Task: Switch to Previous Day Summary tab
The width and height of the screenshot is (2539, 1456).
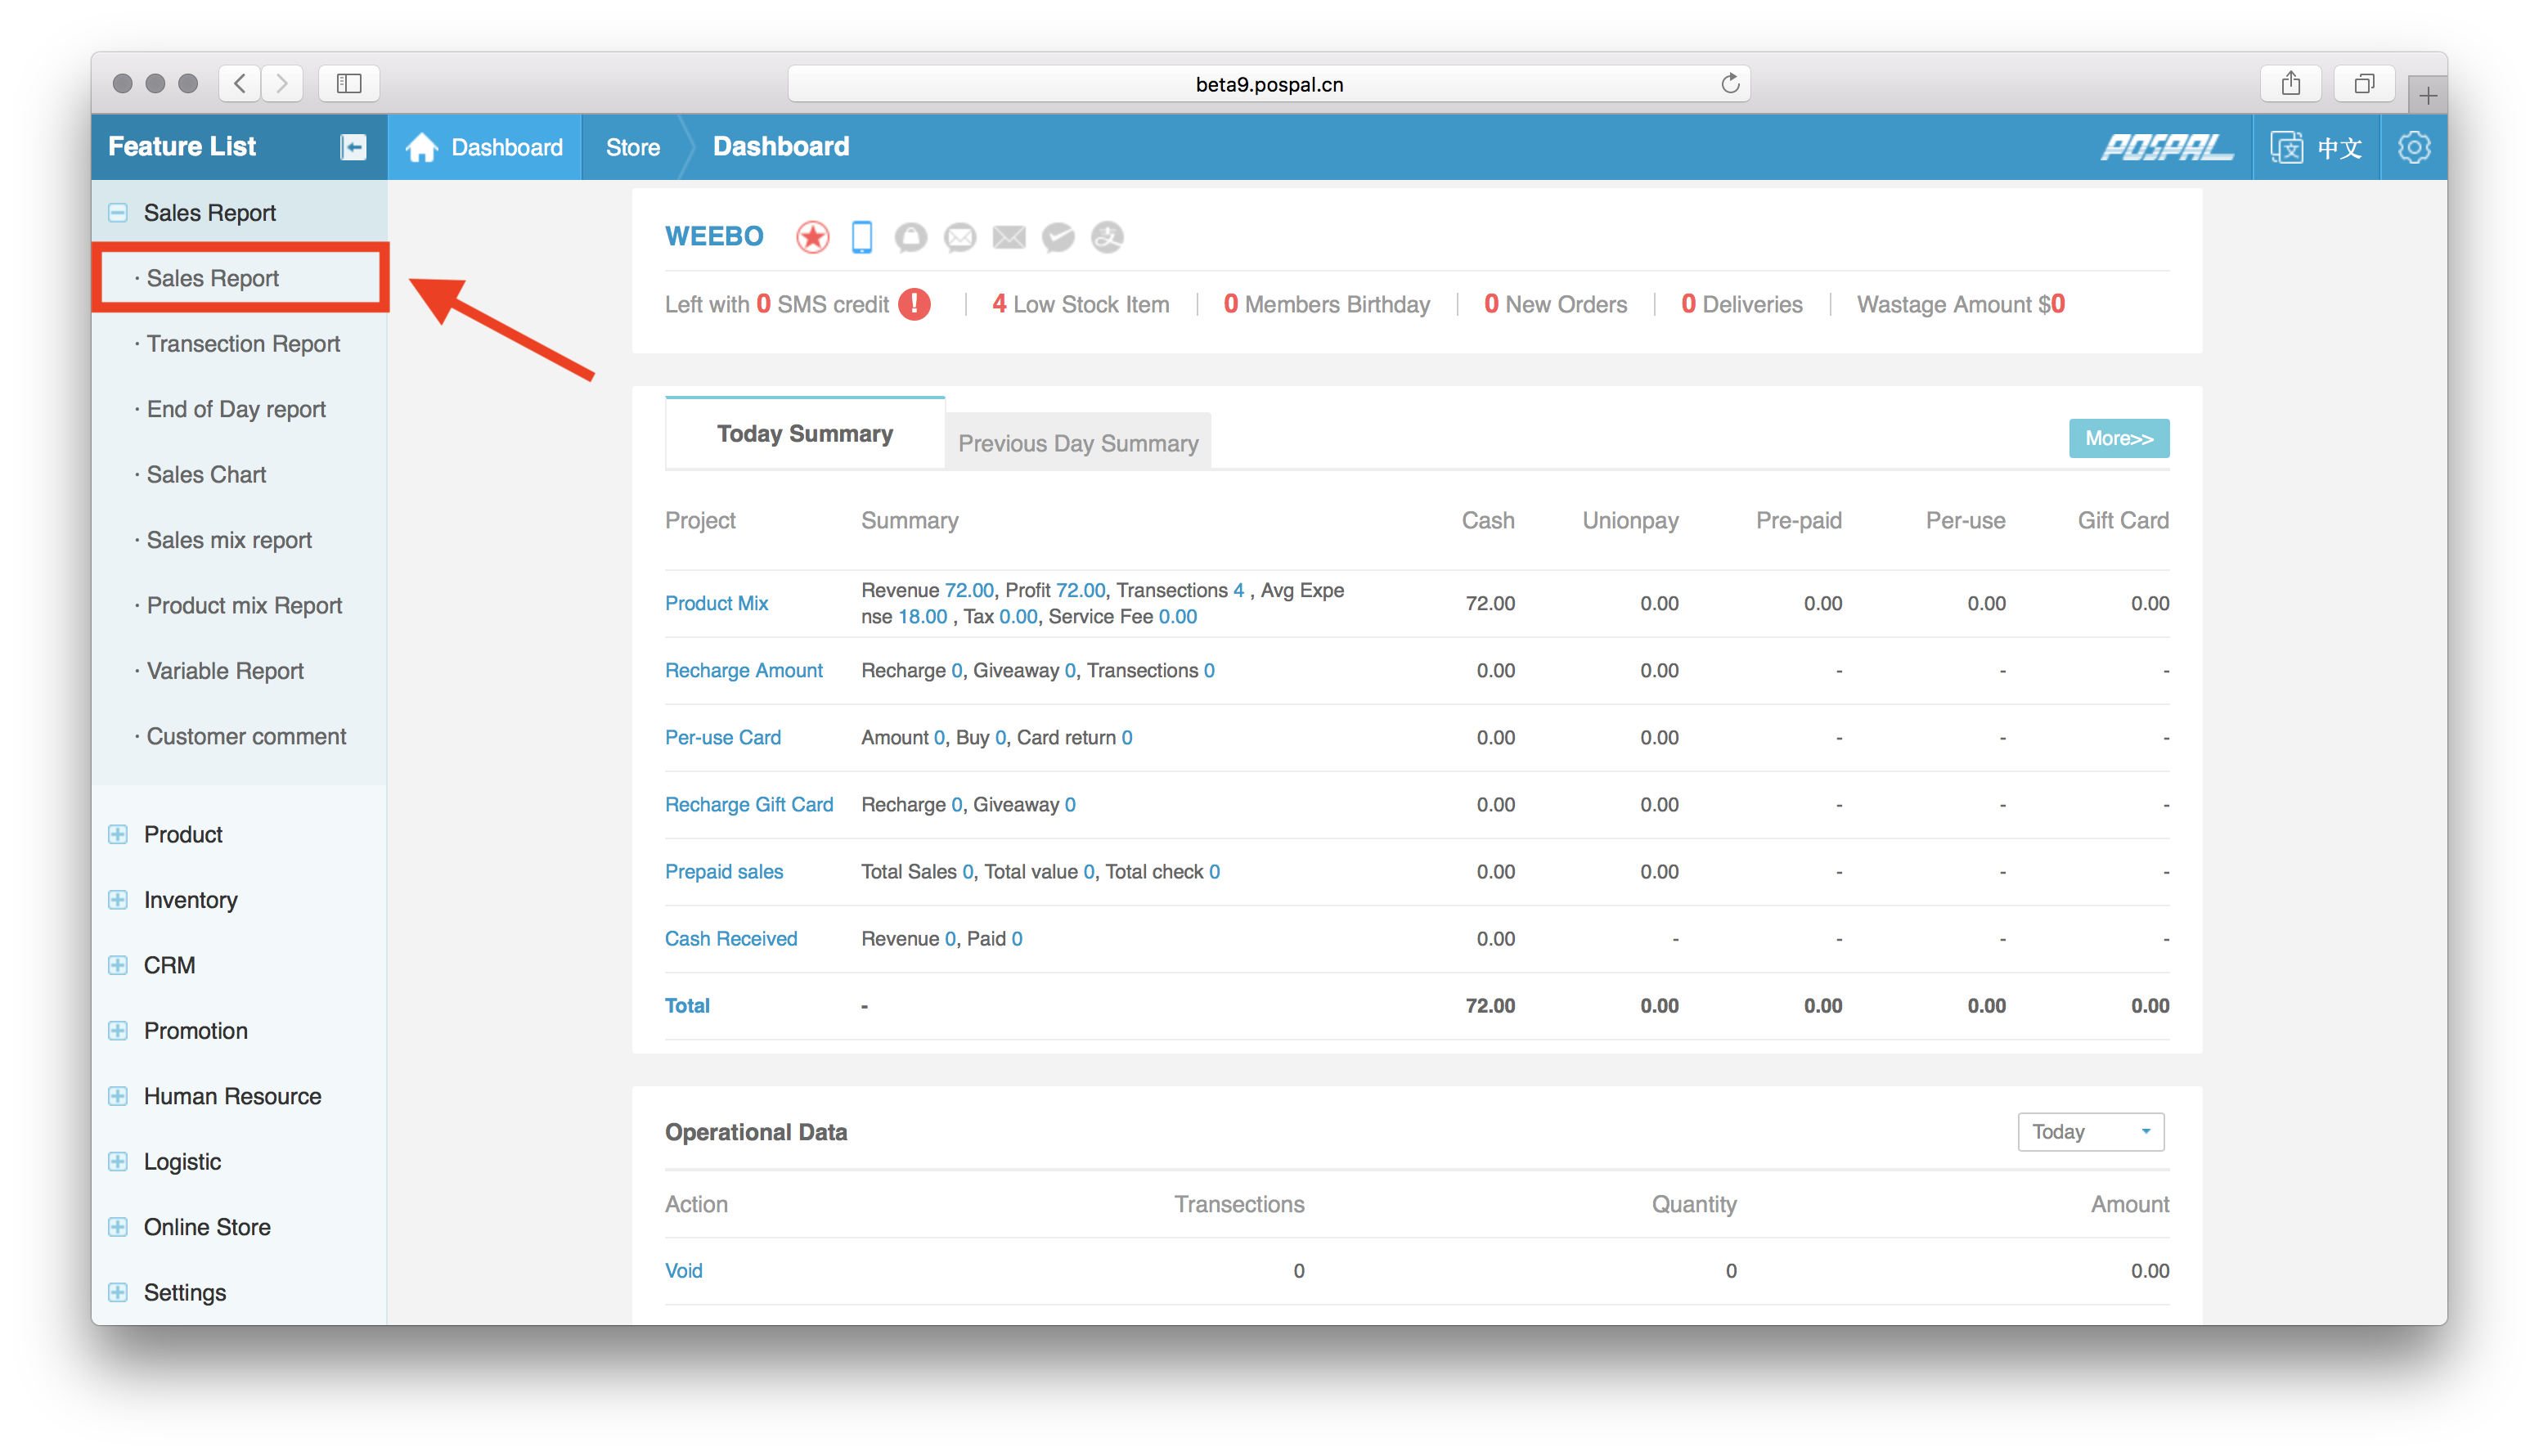Action: [x=1077, y=443]
